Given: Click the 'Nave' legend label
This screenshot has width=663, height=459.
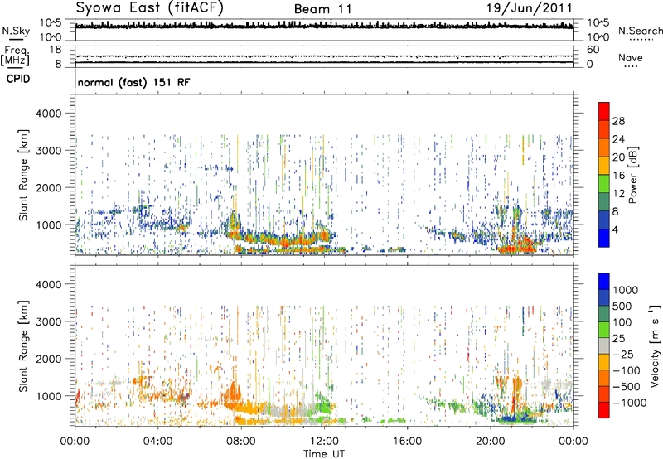Looking at the screenshot, I should [x=630, y=57].
